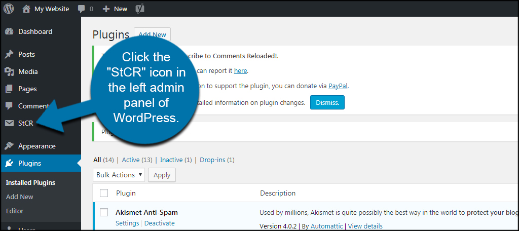Click the WordPress logo icon
Viewport: 519px width, 231px height.
point(9,9)
